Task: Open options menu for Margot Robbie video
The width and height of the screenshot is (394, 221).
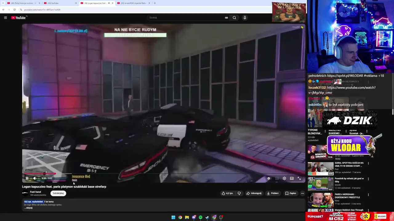Action: point(368,210)
